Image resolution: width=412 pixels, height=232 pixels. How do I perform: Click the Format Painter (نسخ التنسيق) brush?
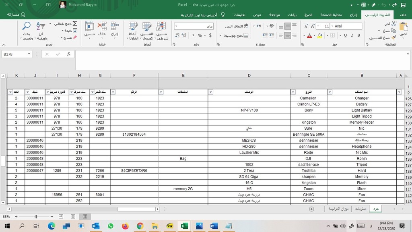pos(393,37)
